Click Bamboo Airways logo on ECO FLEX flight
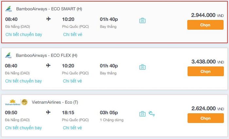Screen dimensions: 229x139 (9, 56)
